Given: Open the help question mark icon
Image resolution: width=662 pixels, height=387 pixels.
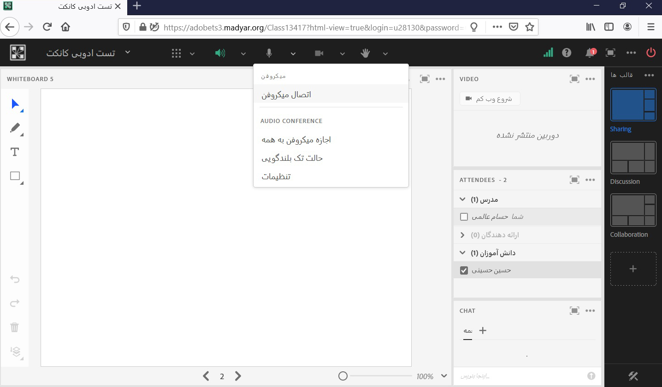Looking at the screenshot, I should pos(567,53).
